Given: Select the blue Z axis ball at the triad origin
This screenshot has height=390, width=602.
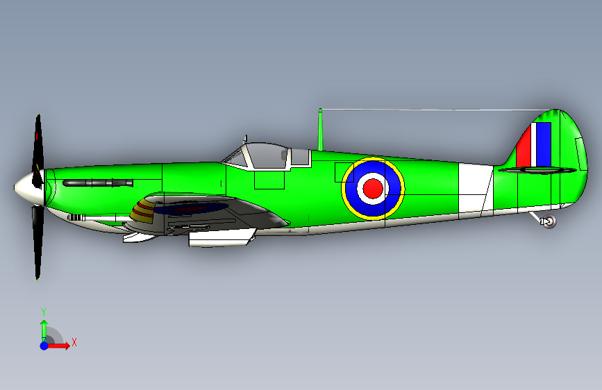Looking at the screenshot, I should click(44, 346).
